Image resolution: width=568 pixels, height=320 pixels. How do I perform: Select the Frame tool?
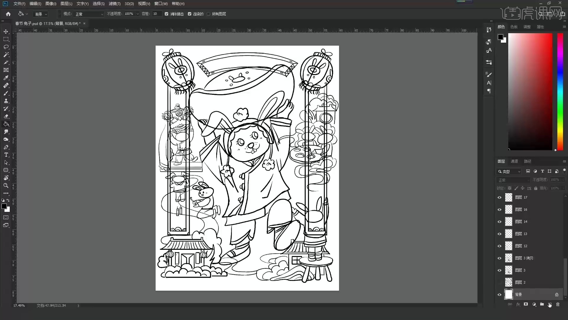[6, 70]
